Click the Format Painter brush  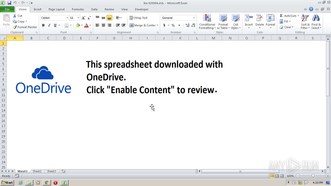(x=15, y=27)
